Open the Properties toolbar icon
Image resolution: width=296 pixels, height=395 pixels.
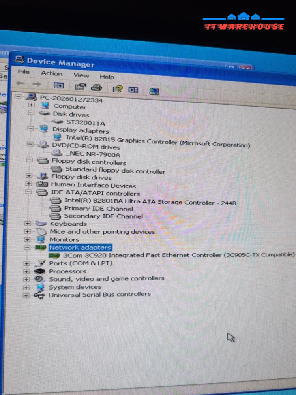pos(80,87)
